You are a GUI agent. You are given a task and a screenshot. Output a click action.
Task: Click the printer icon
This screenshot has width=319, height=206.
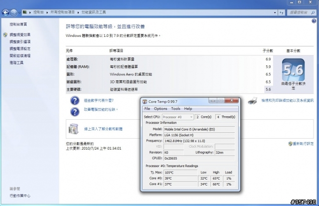tap(253, 101)
